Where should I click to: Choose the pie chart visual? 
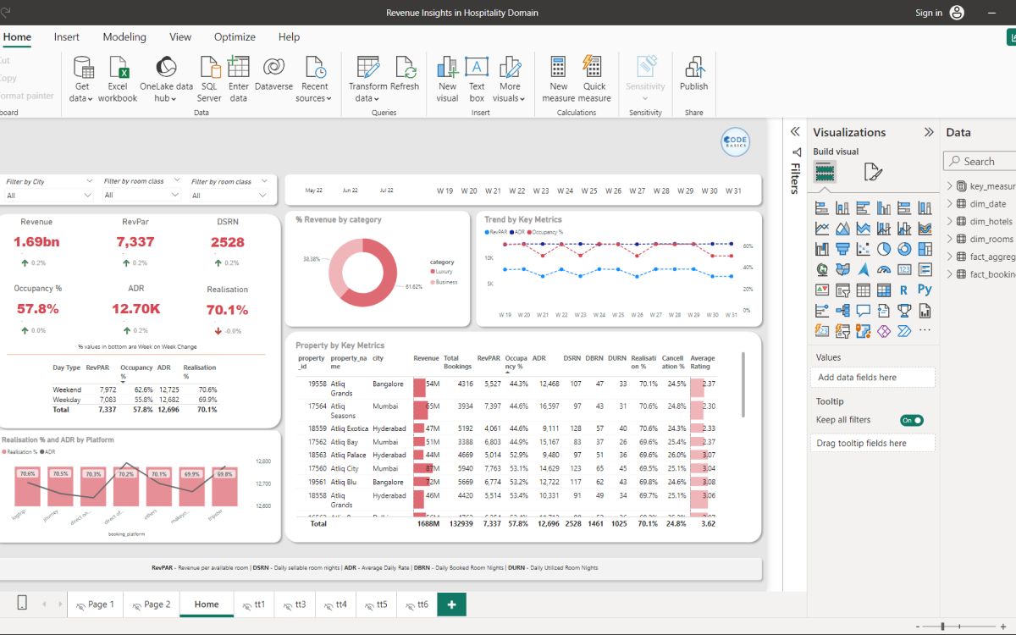coord(884,249)
